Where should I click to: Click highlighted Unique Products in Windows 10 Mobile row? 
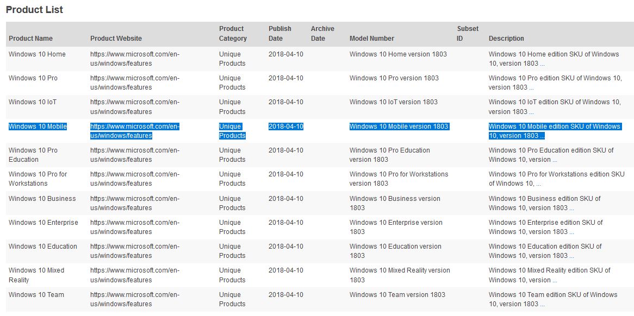(232, 131)
